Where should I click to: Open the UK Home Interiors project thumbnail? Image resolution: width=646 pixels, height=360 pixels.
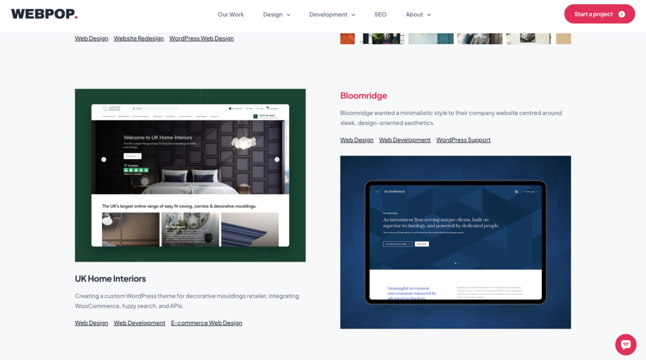[x=191, y=175]
